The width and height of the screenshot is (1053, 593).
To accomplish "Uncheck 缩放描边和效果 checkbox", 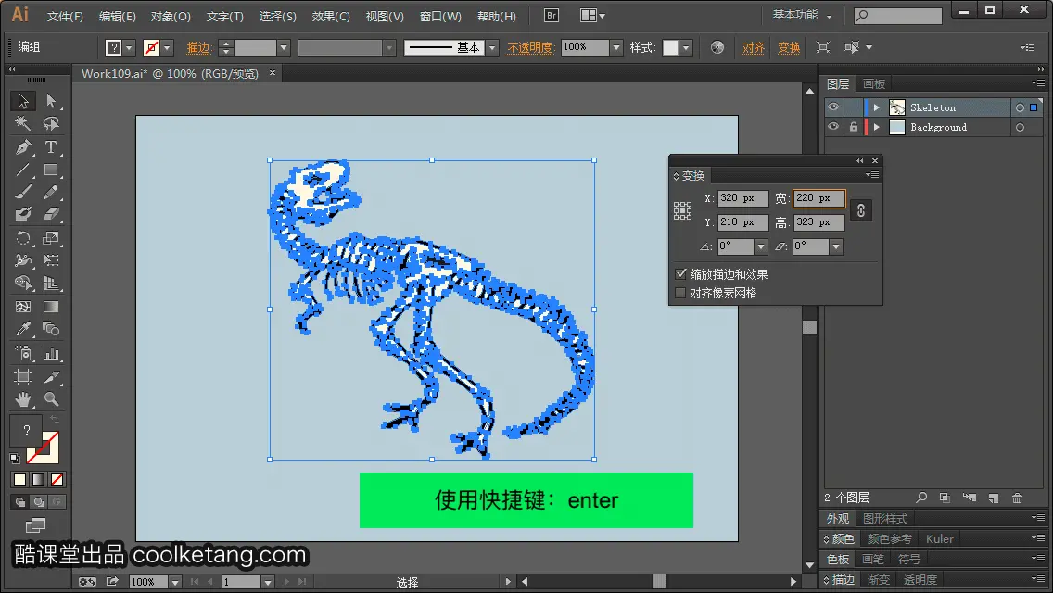I will coord(681,274).
